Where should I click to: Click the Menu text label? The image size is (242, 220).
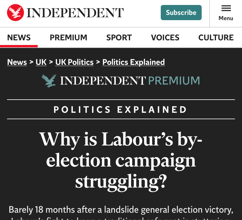tap(226, 18)
